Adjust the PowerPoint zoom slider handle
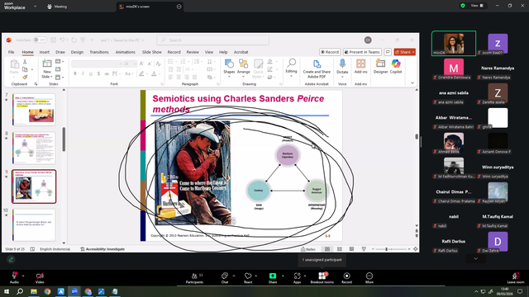 tap(386, 249)
